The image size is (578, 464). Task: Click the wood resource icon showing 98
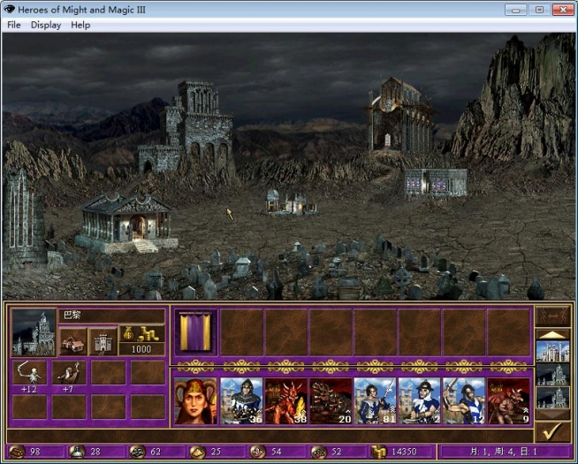click(17, 451)
